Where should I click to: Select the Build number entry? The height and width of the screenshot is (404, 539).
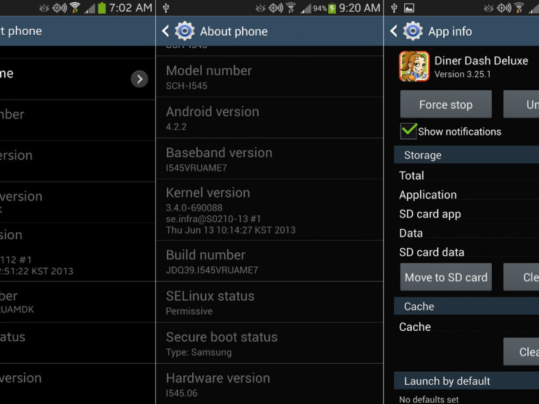click(269, 261)
